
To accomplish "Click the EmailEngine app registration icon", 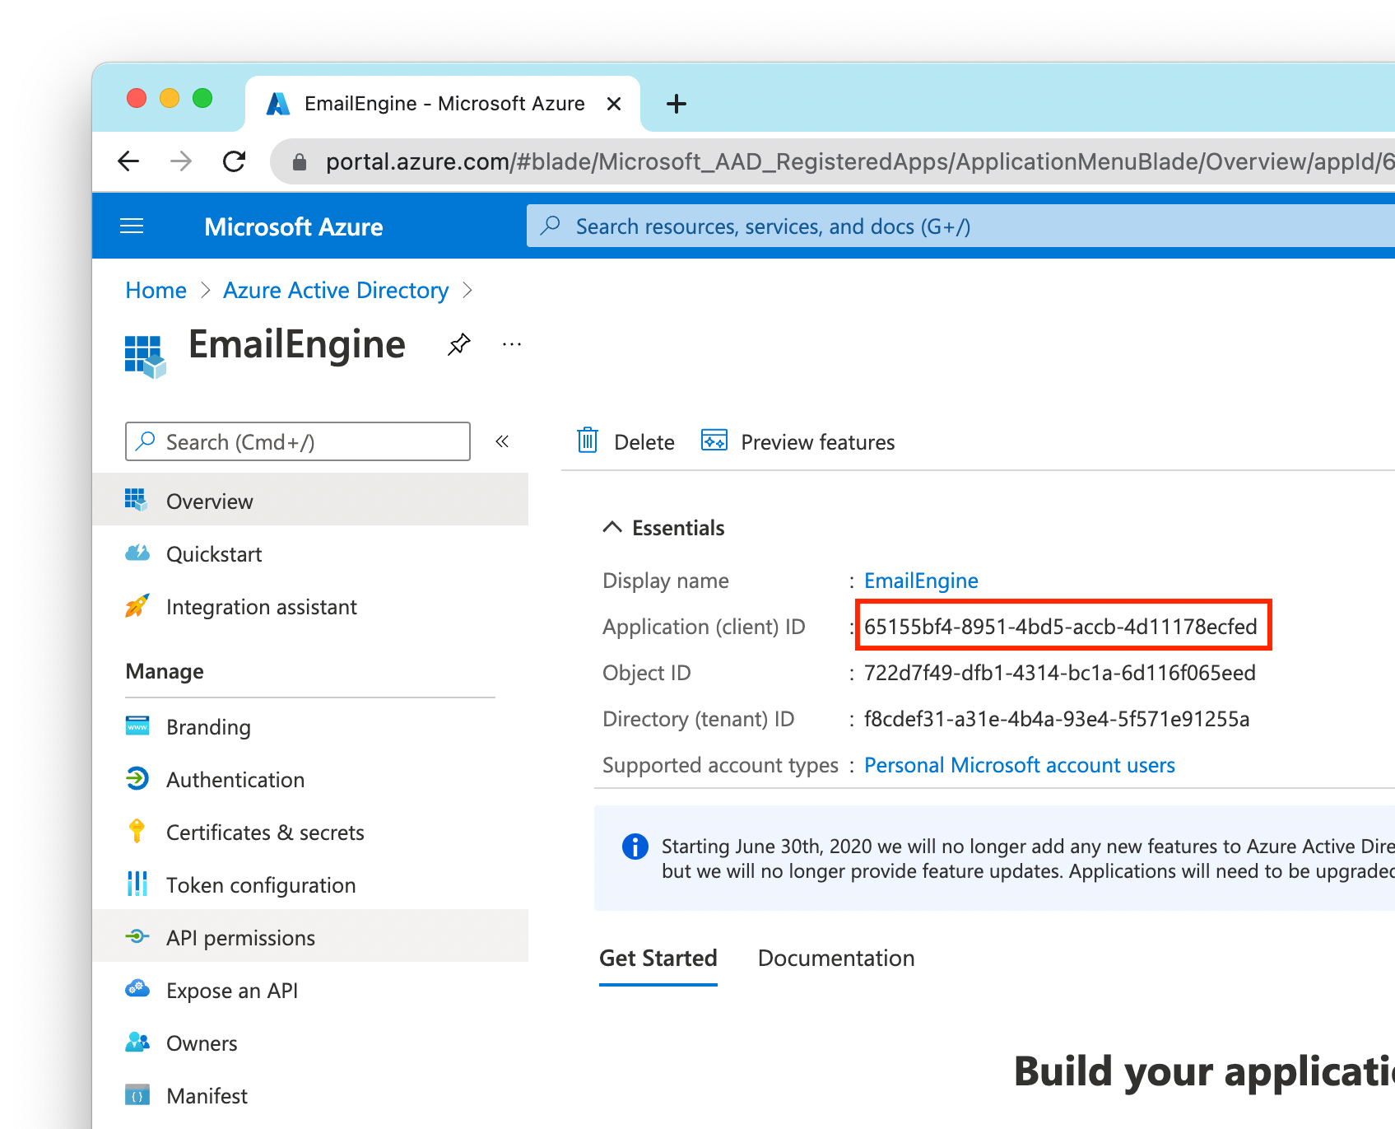I will [145, 357].
